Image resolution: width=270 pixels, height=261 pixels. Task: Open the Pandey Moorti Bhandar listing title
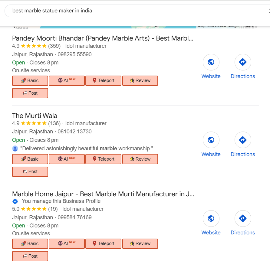[x=102, y=38]
